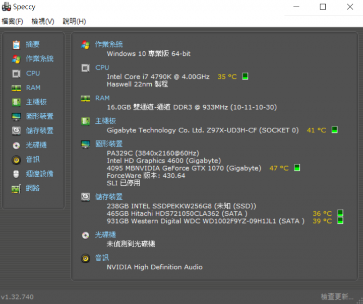Click the 931GB Western Digital drive entry
The width and height of the screenshot is (363, 304).
pyautogui.click(x=206, y=221)
